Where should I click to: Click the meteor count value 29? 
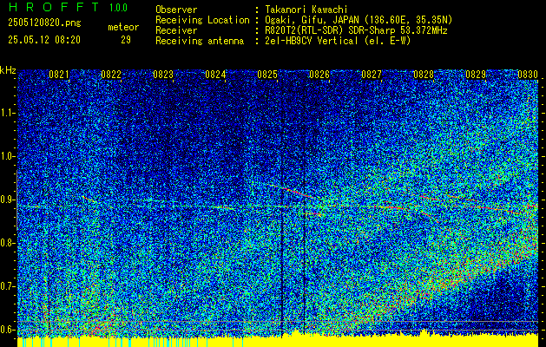click(126, 40)
